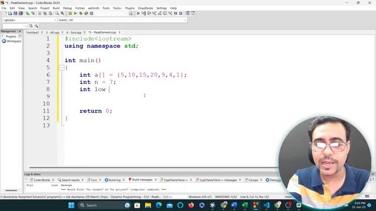The image size is (376, 211).
Task: Collapse the code fold at line 5
Action: click(61, 68)
